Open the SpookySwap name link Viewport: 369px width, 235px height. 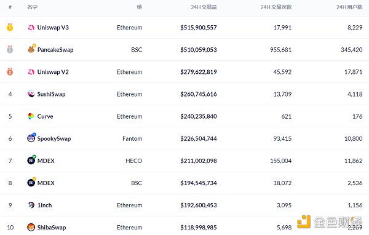(x=54, y=138)
